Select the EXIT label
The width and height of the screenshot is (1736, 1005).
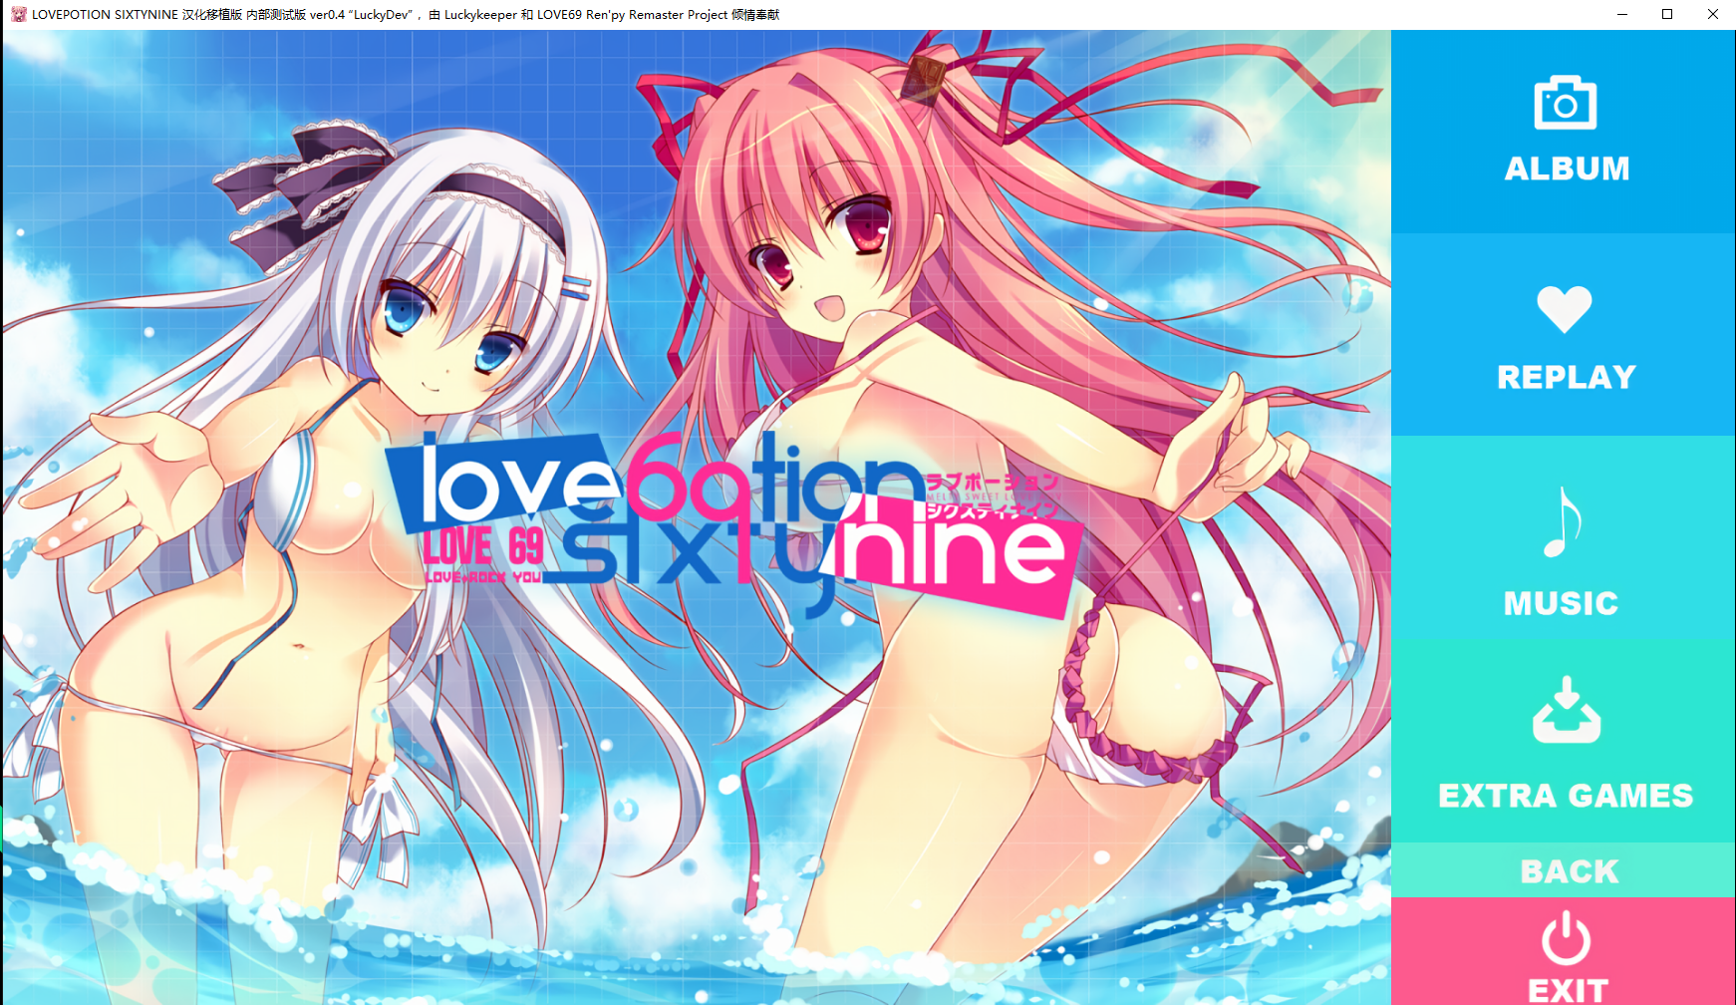click(x=1568, y=991)
